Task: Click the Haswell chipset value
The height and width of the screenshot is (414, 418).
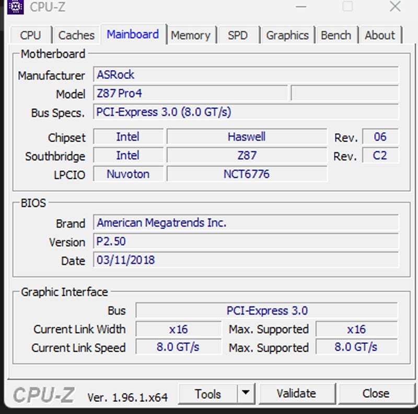Action: [247, 136]
